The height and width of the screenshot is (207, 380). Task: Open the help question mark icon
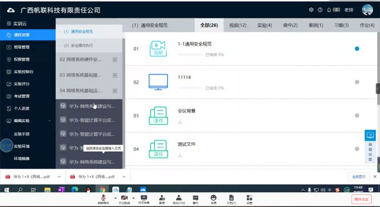pos(320,10)
